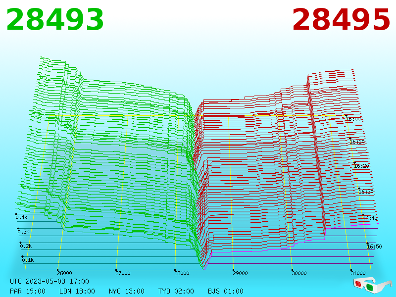Click the 0.2k depth axis label

point(26,246)
